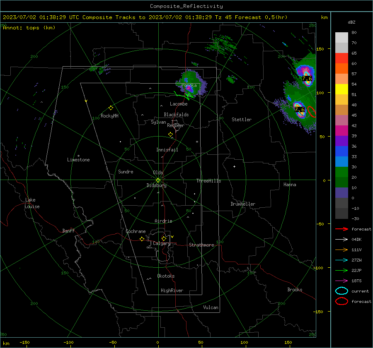
Task: Click the dBZ legend heading
Action: coord(351,22)
